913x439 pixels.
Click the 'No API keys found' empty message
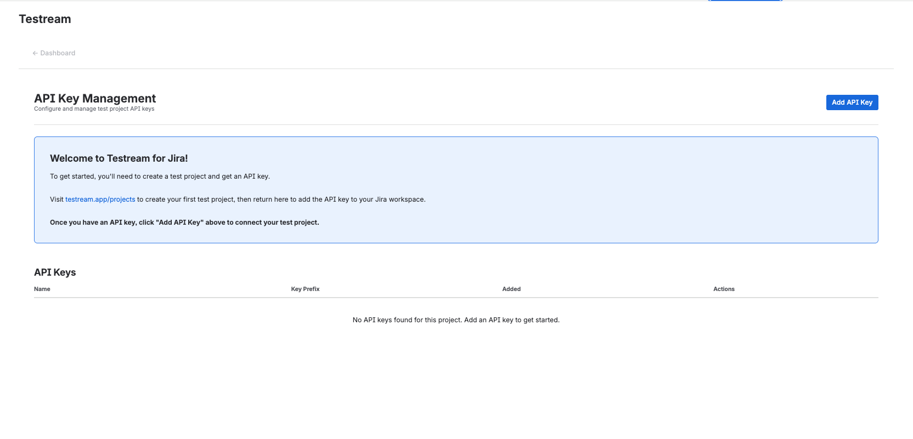(456, 320)
